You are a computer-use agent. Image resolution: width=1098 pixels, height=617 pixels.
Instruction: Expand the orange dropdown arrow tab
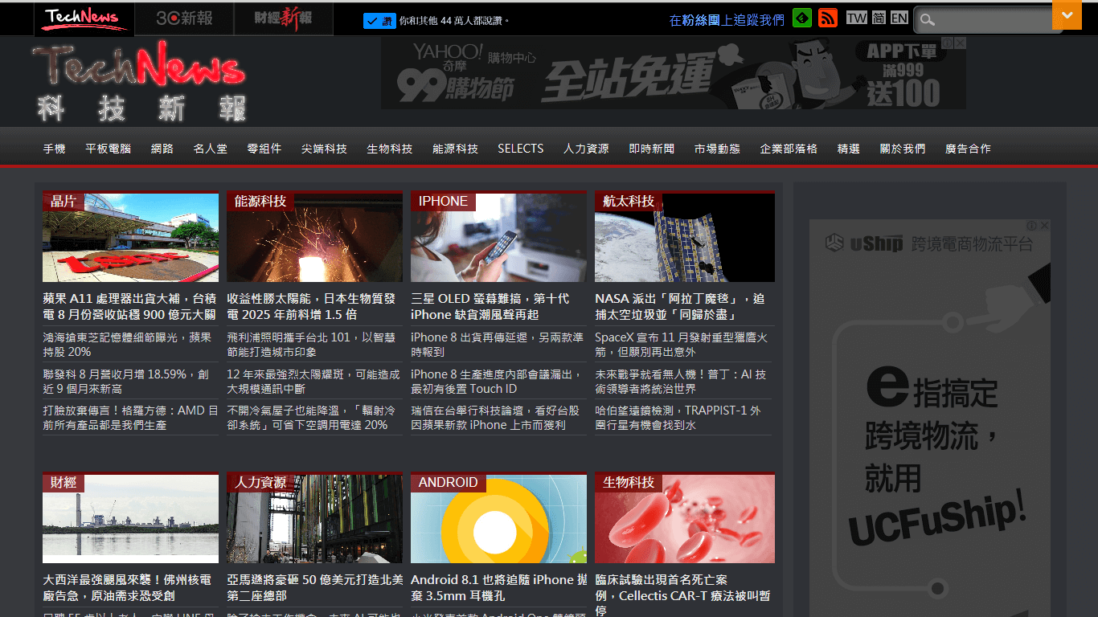pyautogui.click(x=1067, y=15)
